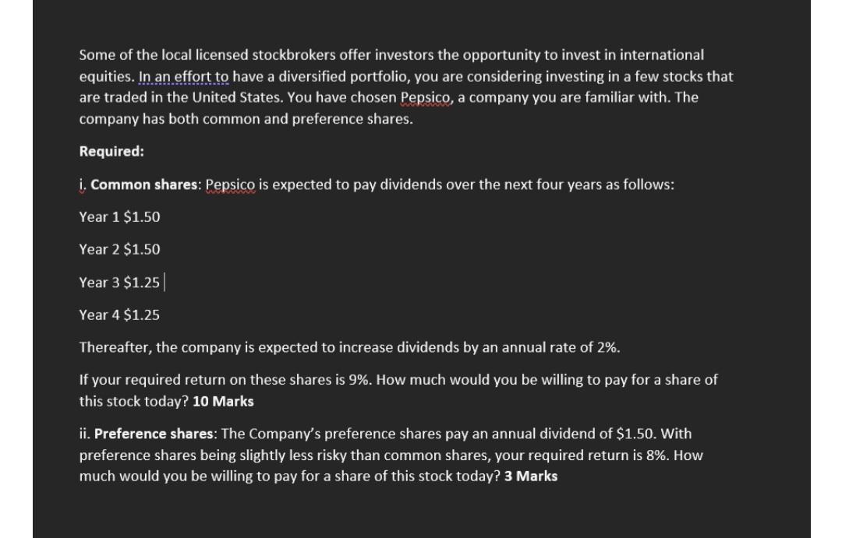Click the underlined "i." list marker
Image resolution: width=842 pixels, height=538 pixels.
pyautogui.click(x=83, y=185)
